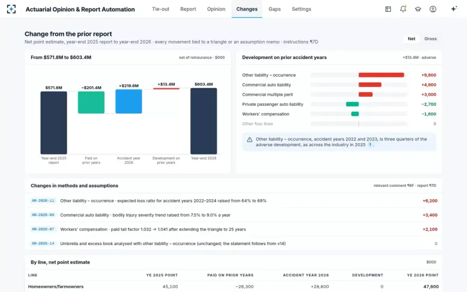Click the +9,800 development value
467x292 pixels.
click(428, 75)
